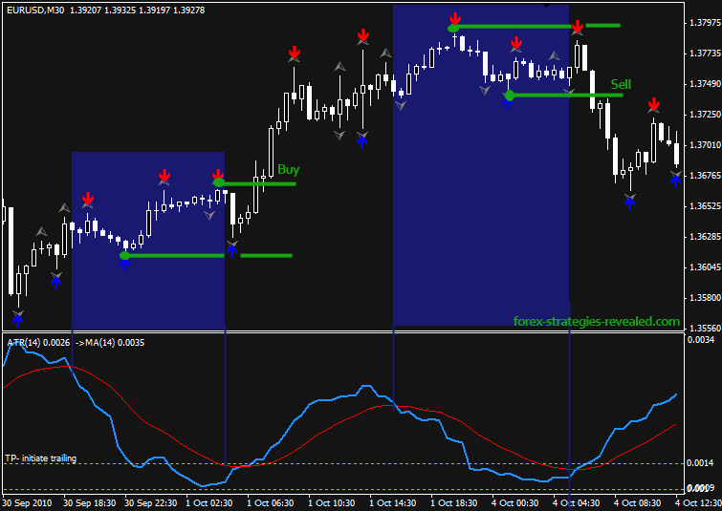
Task: Click the green Sell label
Action: (621, 84)
